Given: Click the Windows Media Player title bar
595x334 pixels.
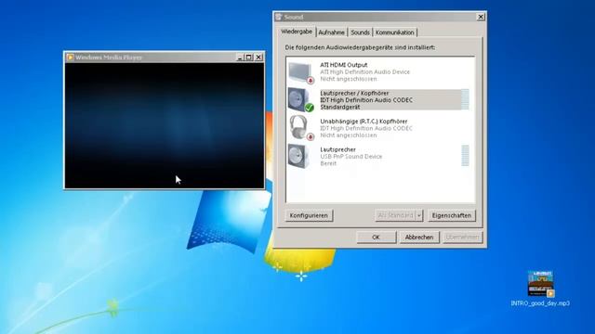Looking at the screenshot, I should point(165,58).
